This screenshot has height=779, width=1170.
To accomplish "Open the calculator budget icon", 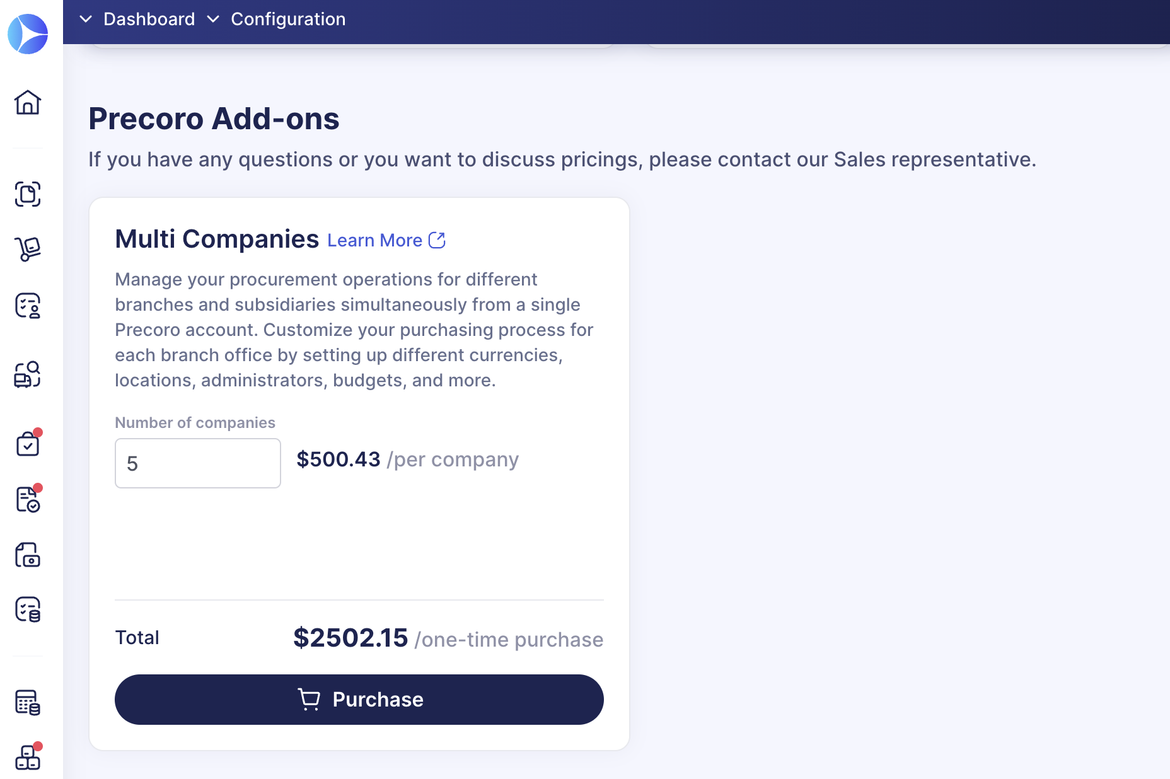I will click(28, 701).
